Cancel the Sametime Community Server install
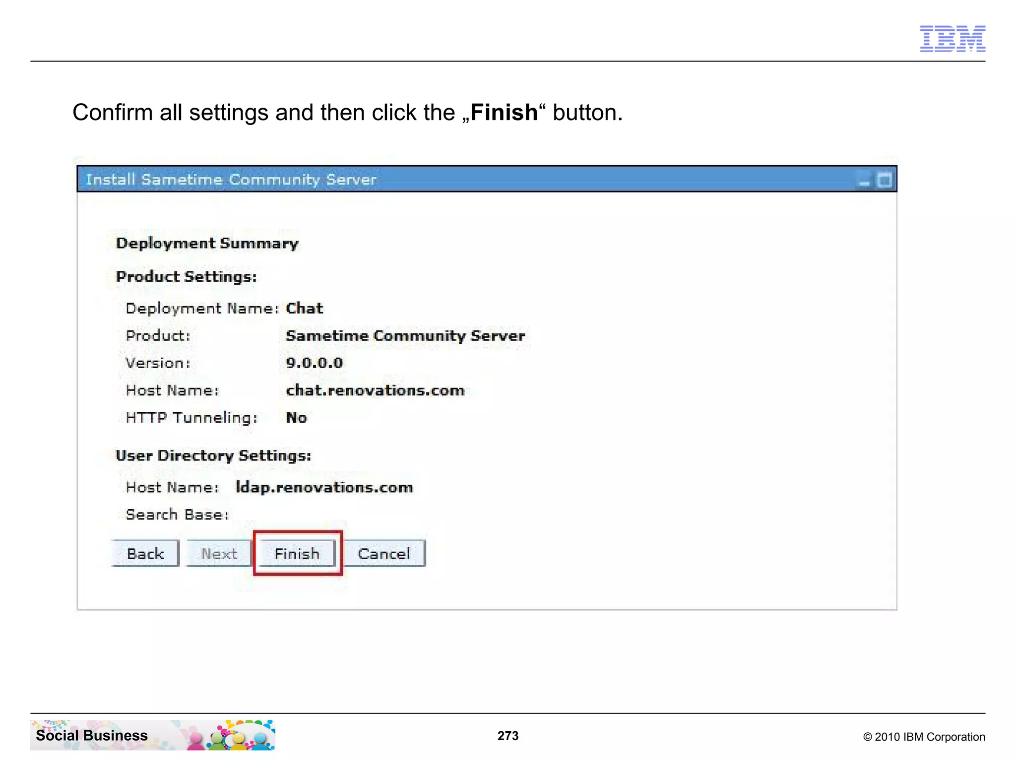The width and height of the screenshot is (1016, 762). [384, 553]
